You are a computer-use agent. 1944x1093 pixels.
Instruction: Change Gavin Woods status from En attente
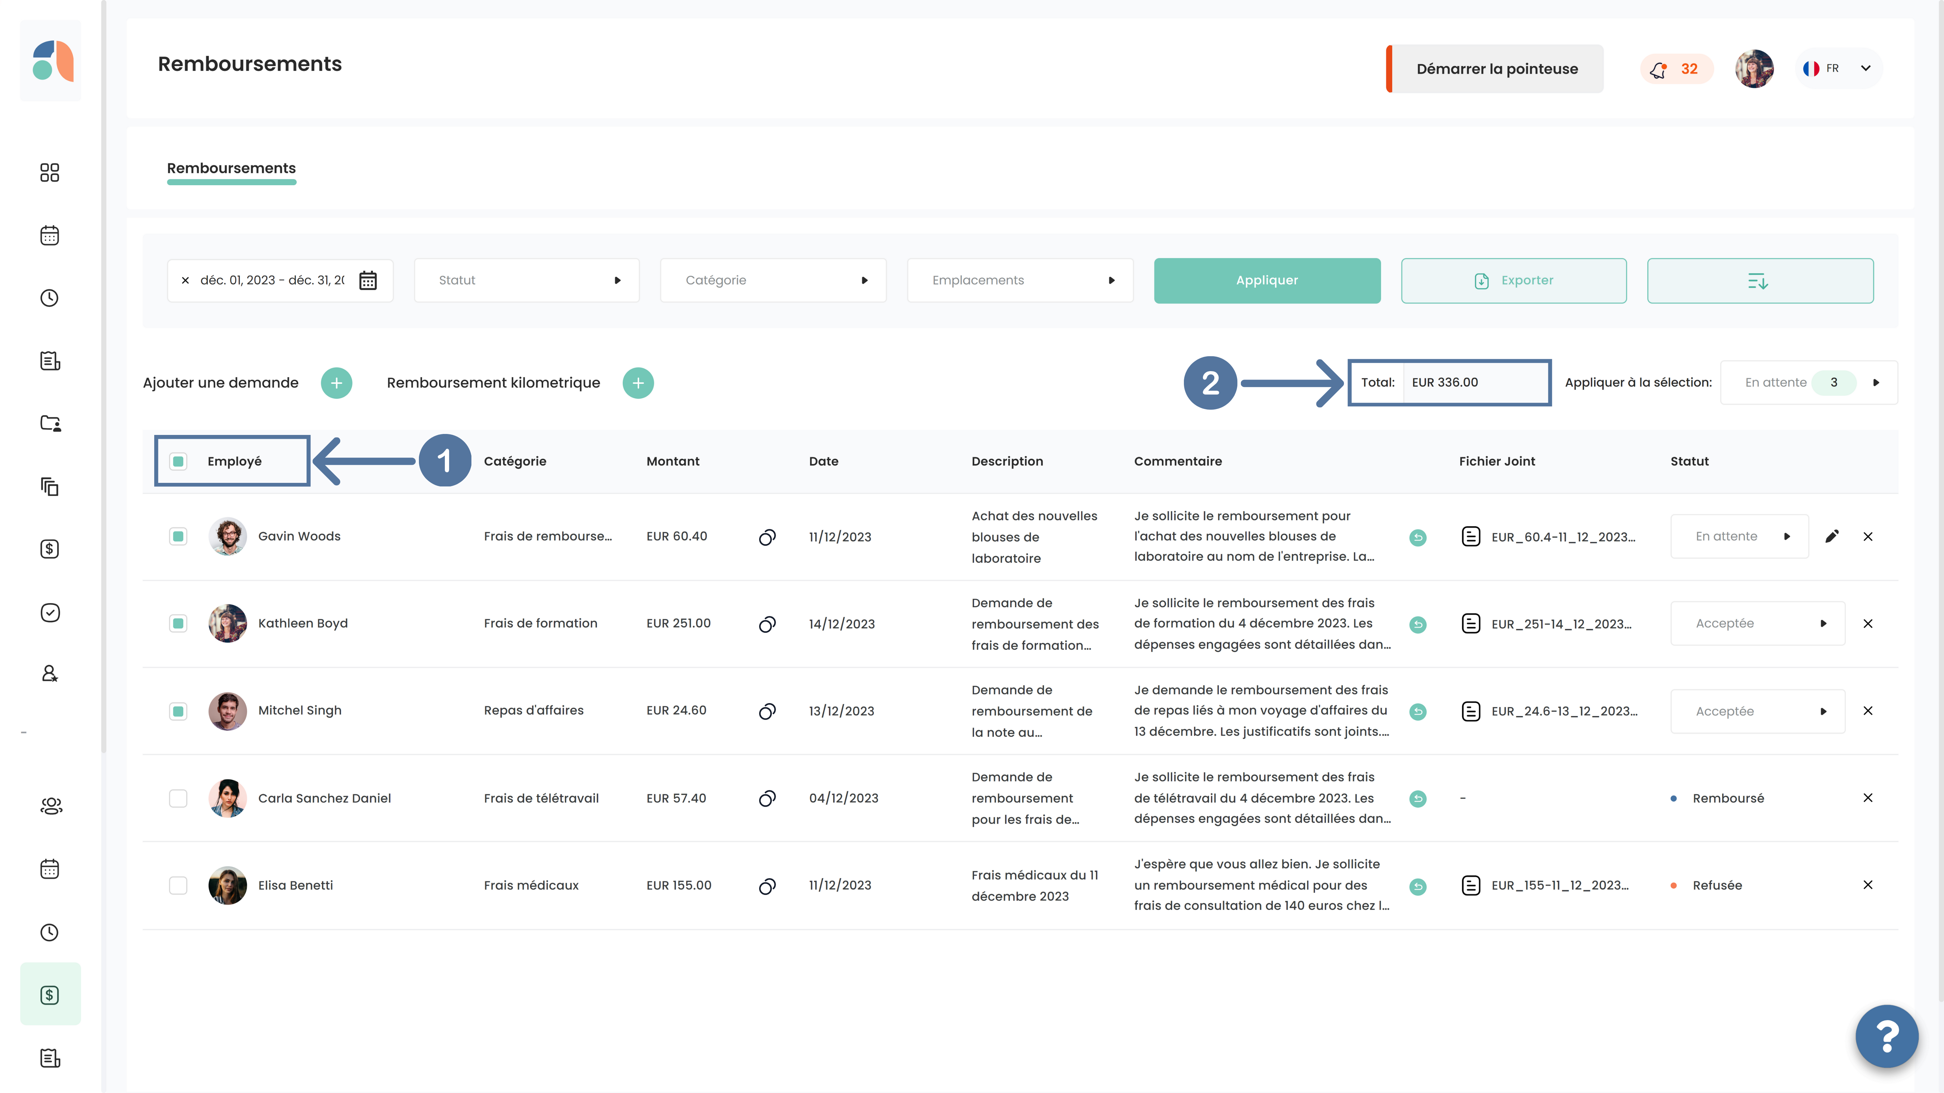pyautogui.click(x=1740, y=536)
